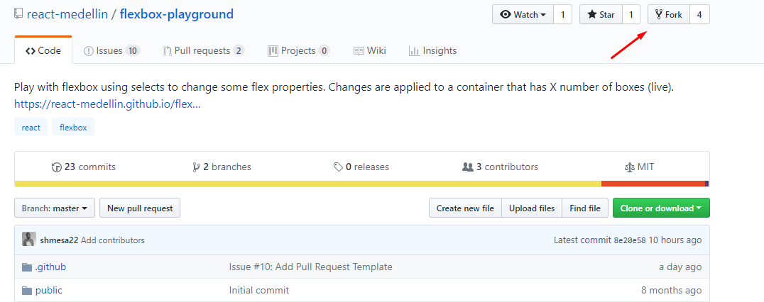Open the public folder
Image resolution: width=764 pixels, height=302 pixels.
click(x=49, y=291)
